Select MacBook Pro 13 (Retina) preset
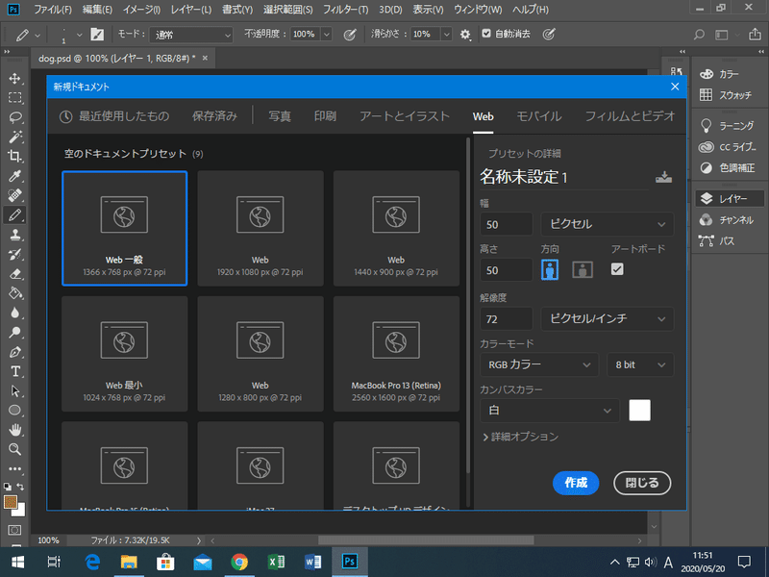This screenshot has width=769, height=577. tap(396, 354)
